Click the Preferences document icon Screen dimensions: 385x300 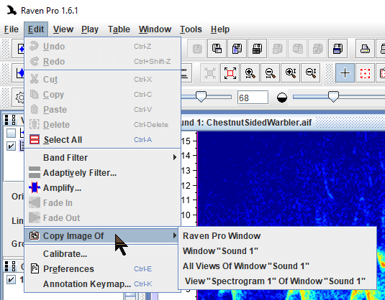pyautogui.click(x=35, y=268)
